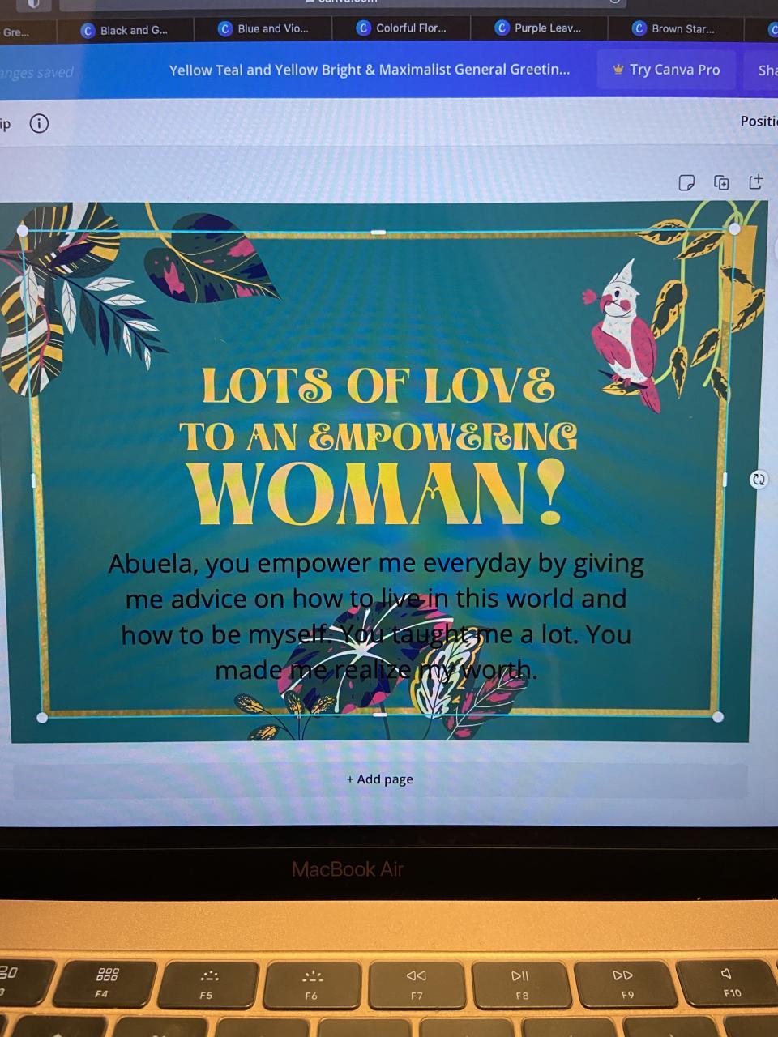Click the top-center edge resize handle
The width and height of the screenshot is (778, 1037).
[378, 233]
